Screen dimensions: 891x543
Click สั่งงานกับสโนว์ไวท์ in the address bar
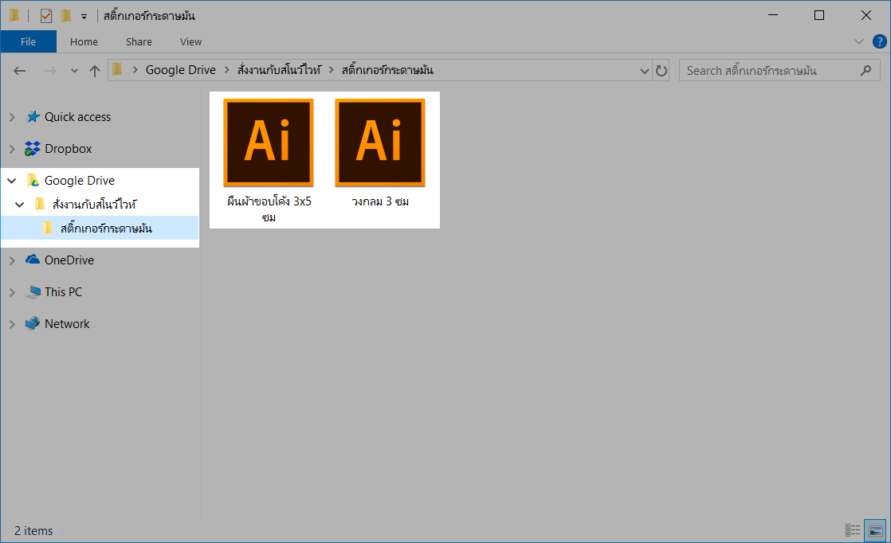pyautogui.click(x=279, y=70)
